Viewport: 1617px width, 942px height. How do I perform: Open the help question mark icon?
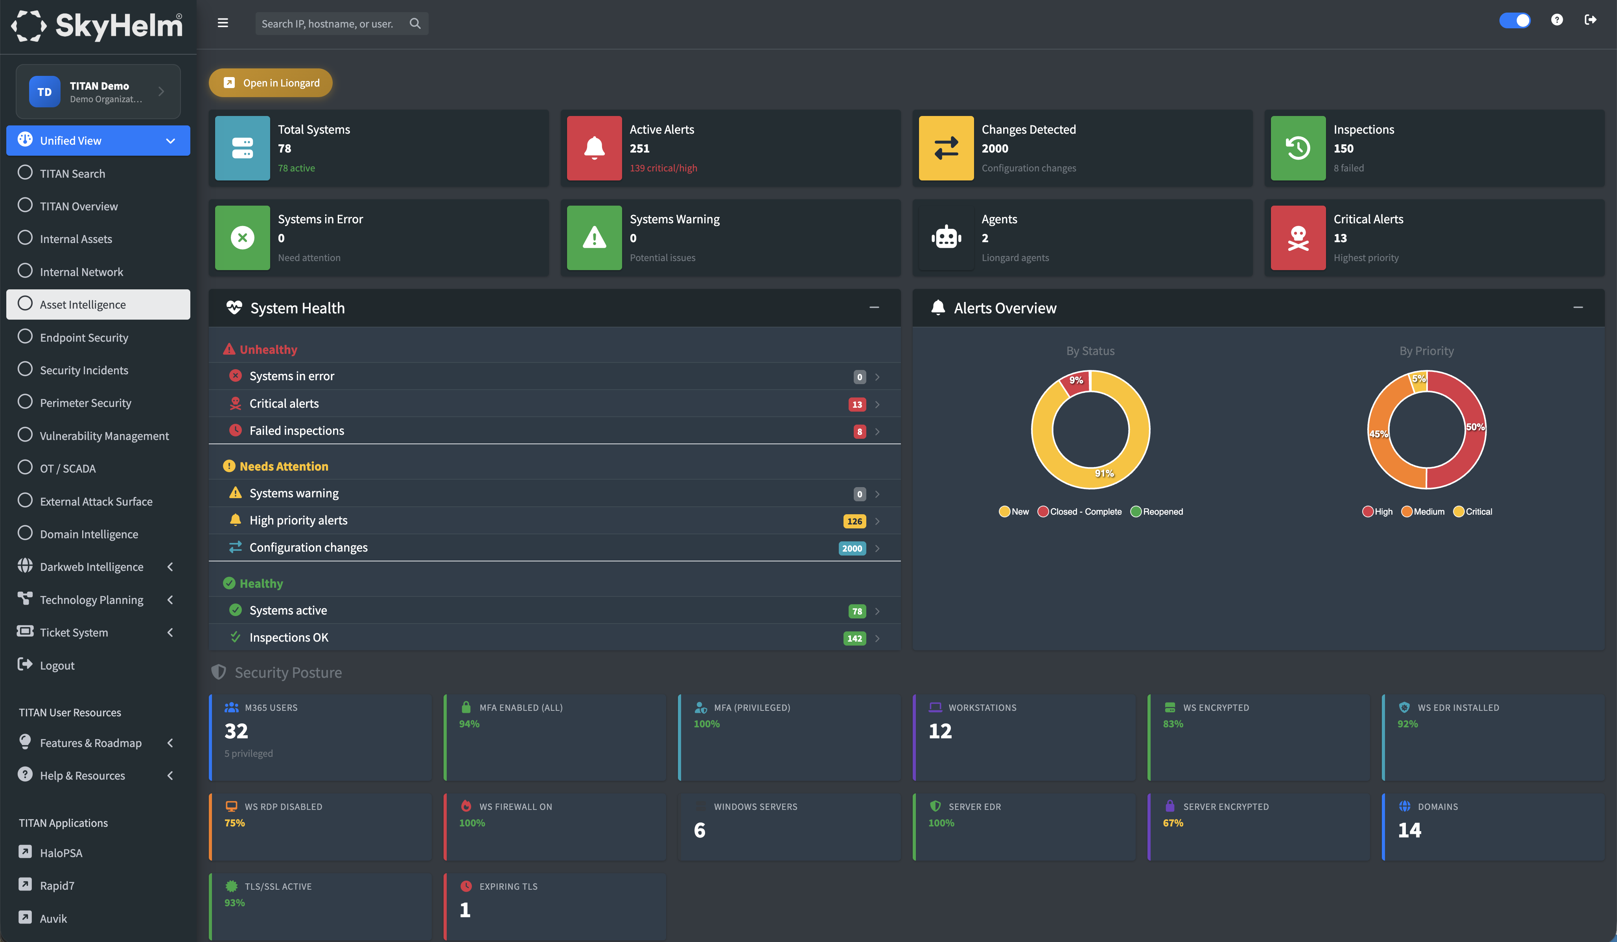point(1557,20)
